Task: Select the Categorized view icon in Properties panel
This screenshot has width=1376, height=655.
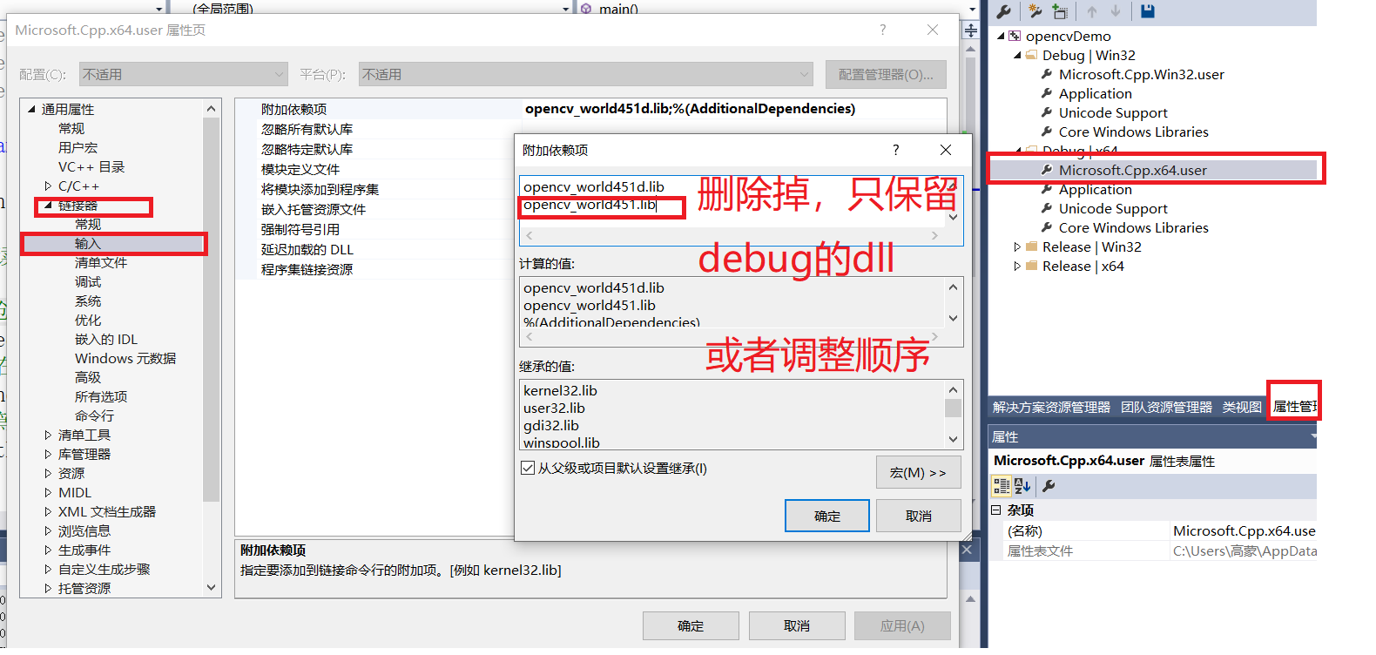Action: (1002, 486)
